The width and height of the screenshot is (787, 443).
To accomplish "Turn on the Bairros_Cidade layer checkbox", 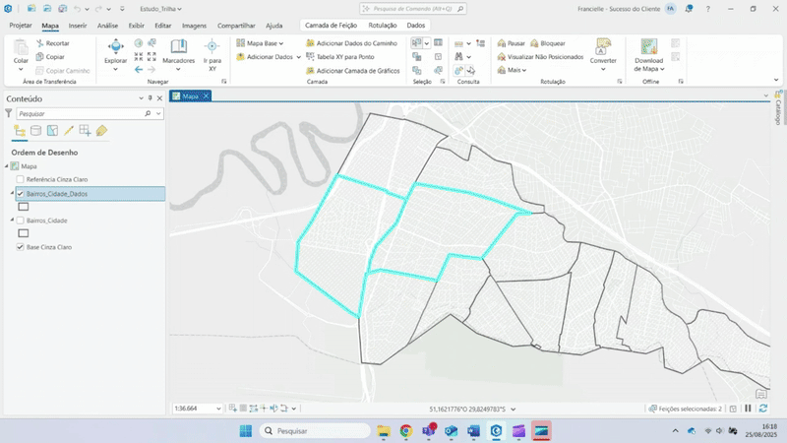I will tap(21, 221).
